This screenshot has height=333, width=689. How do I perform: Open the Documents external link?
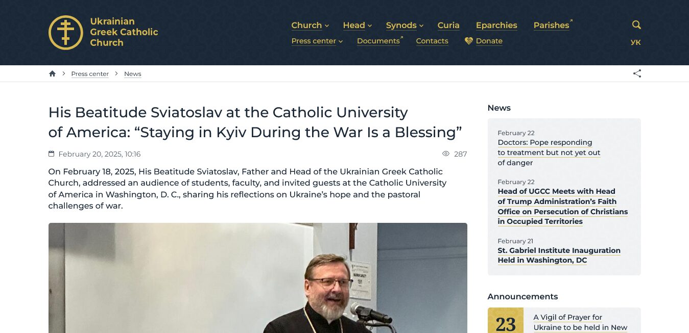click(x=378, y=41)
